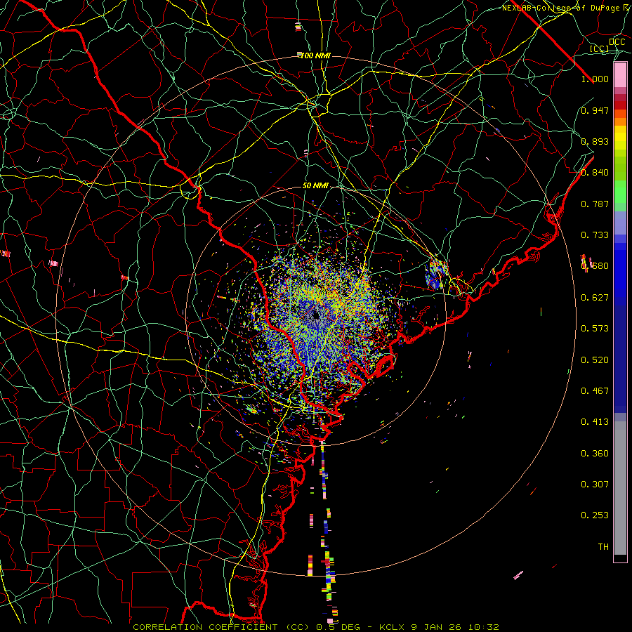Click the 0.733 scale value
The height and width of the screenshot is (632, 632).
[595, 235]
